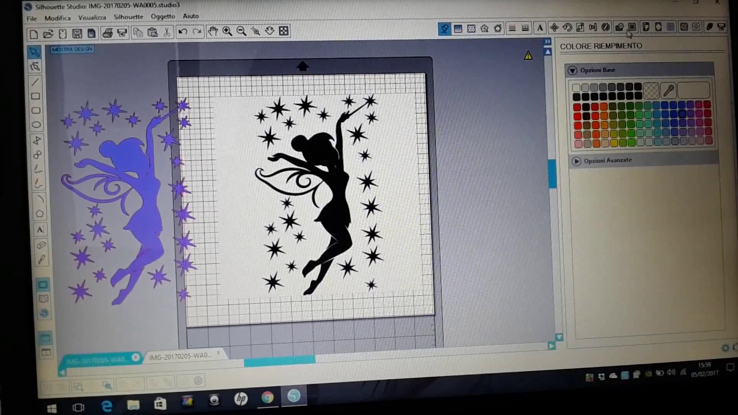Open the Fill Color panel icon
Screen dimensions: 738x415
click(x=445, y=29)
